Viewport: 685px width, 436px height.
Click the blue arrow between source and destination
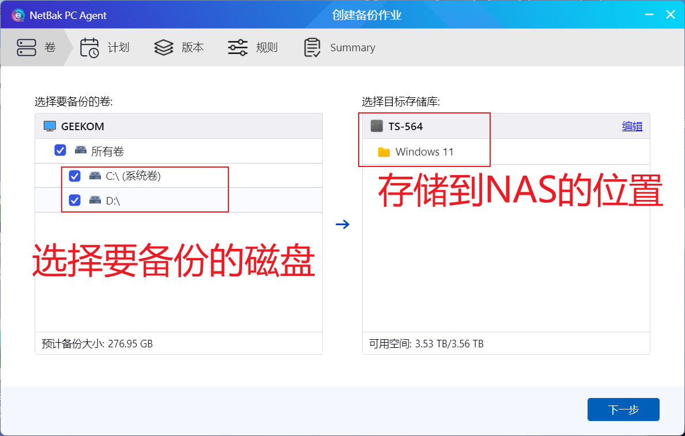point(342,225)
